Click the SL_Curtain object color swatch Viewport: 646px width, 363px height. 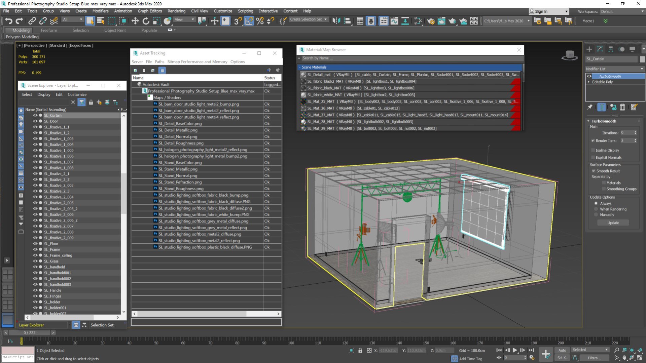click(x=642, y=59)
